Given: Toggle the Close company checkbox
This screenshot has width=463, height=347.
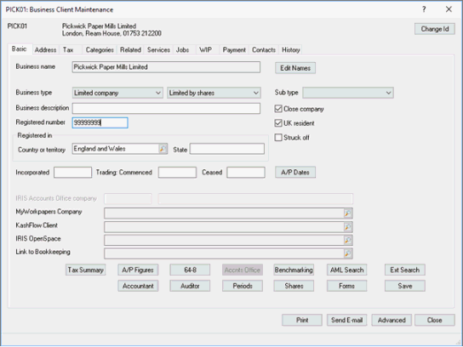Looking at the screenshot, I should point(278,109).
